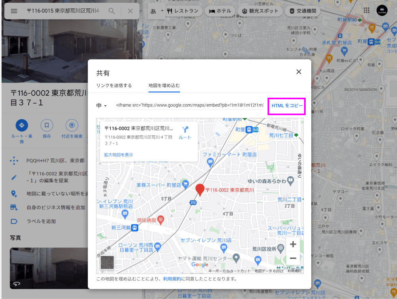The width and height of the screenshot is (397, 299).
Task: Click 付近を検索 nearby icon
Action: 72,125
